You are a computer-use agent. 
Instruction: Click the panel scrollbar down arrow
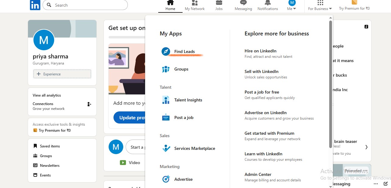(331, 186)
